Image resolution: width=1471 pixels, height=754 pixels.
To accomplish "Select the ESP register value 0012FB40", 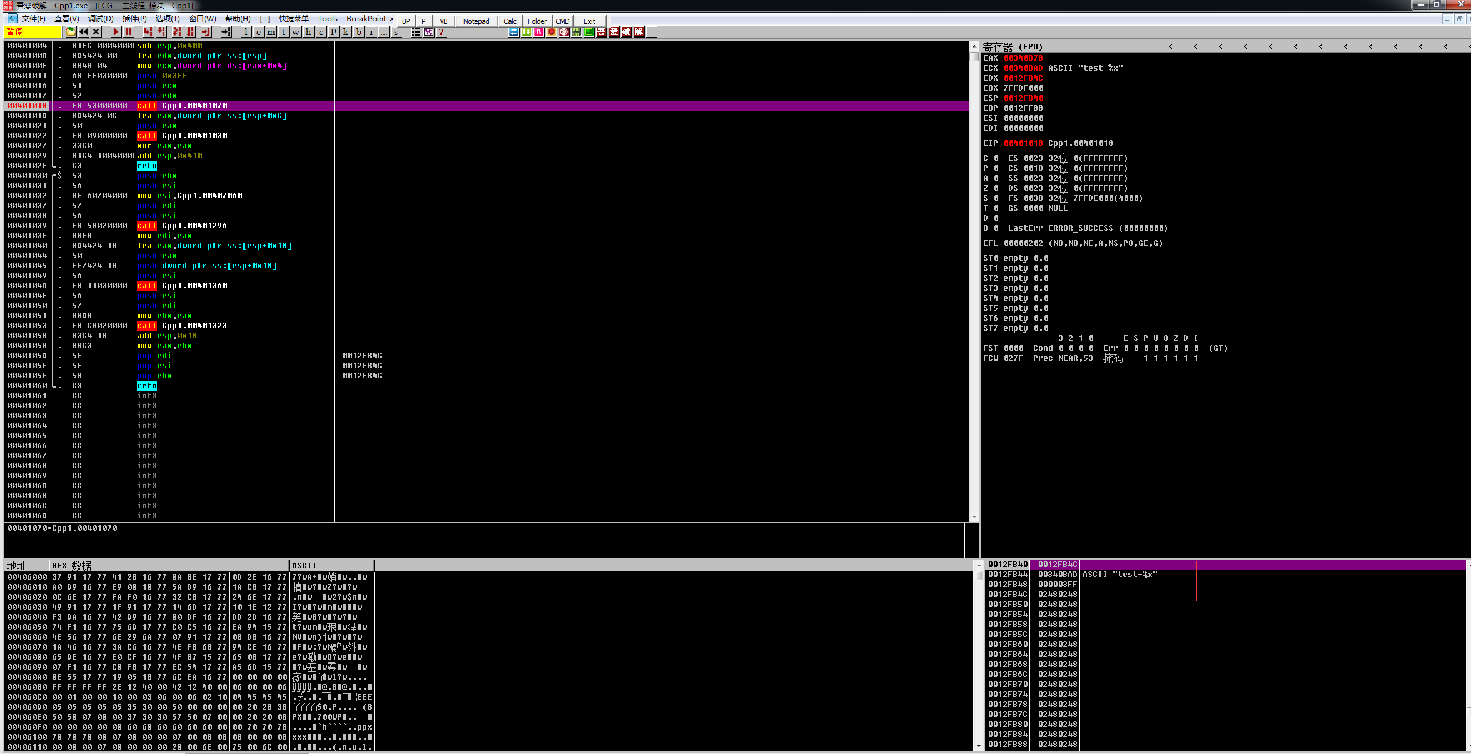I will tap(1023, 98).
